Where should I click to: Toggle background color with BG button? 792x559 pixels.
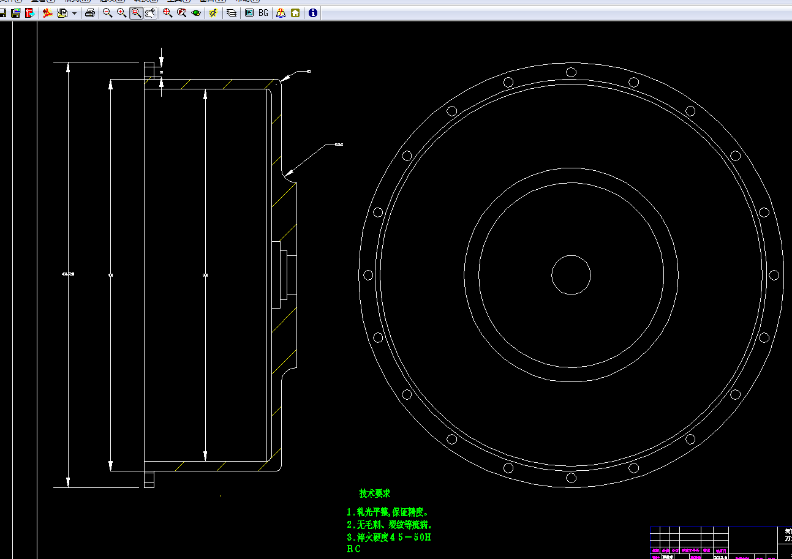coord(263,13)
